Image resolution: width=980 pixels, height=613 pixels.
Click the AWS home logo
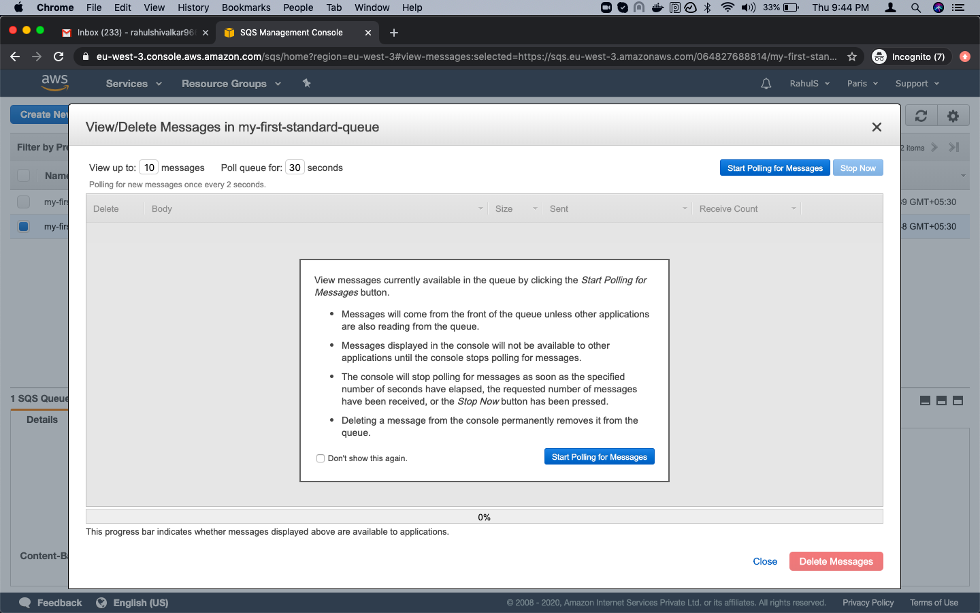54,82
